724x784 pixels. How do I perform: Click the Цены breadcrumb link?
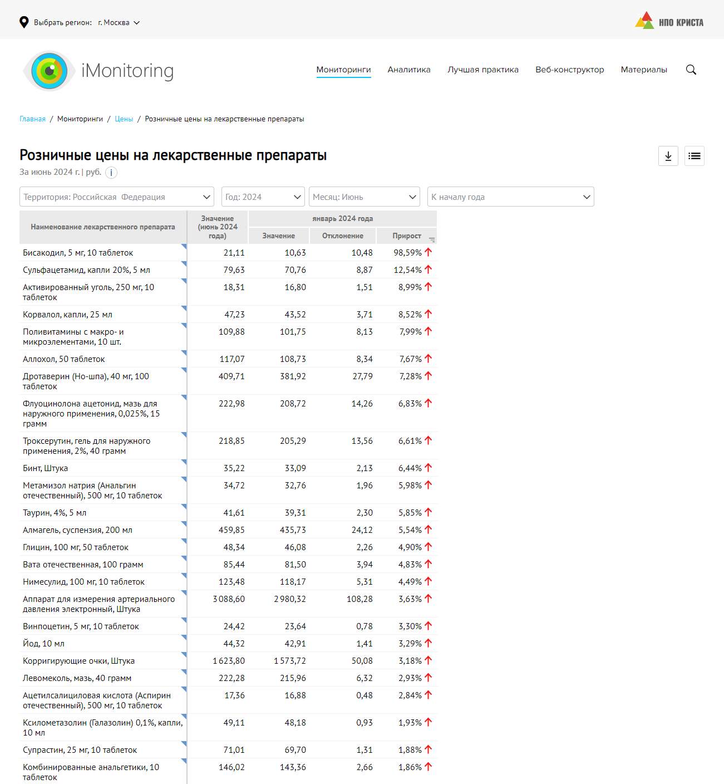click(124, 119)
